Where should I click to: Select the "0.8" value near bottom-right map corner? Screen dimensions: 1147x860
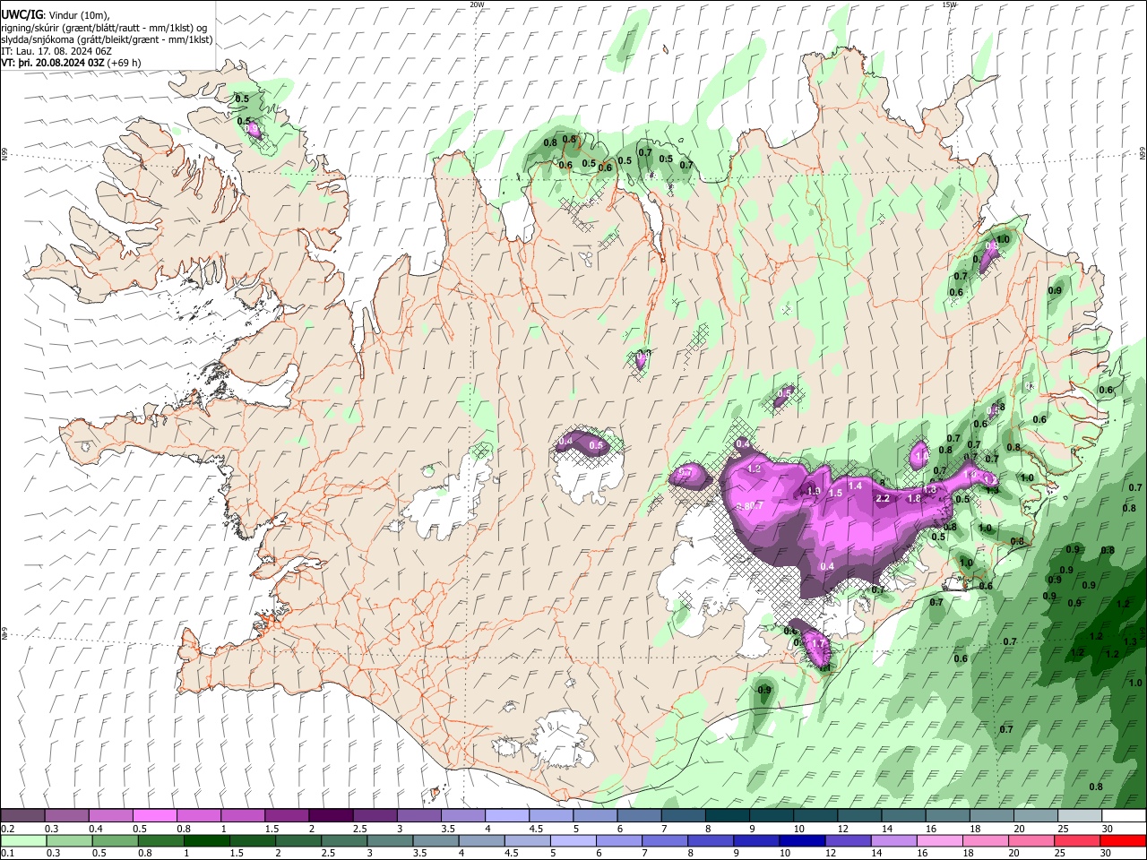pos(1096,787)
